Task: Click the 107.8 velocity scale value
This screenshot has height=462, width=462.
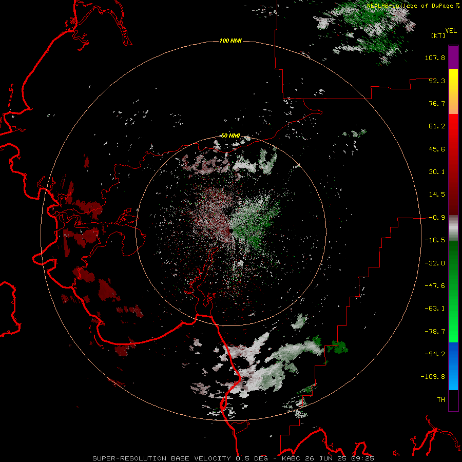Action: 435,57
